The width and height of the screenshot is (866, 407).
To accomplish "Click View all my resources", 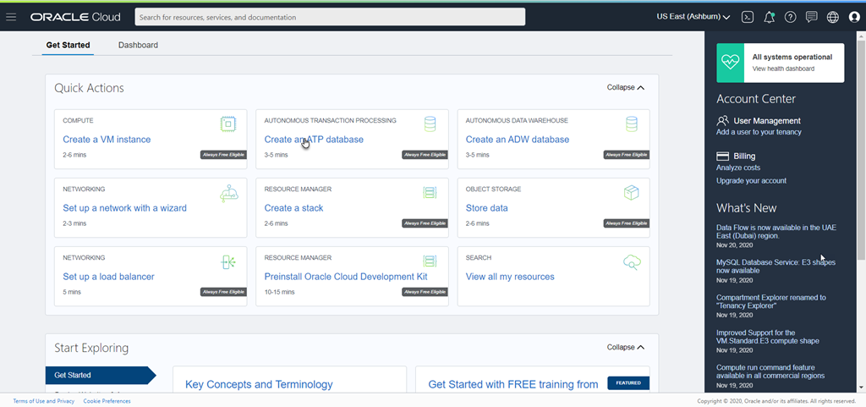I will [x=510, y=277].
